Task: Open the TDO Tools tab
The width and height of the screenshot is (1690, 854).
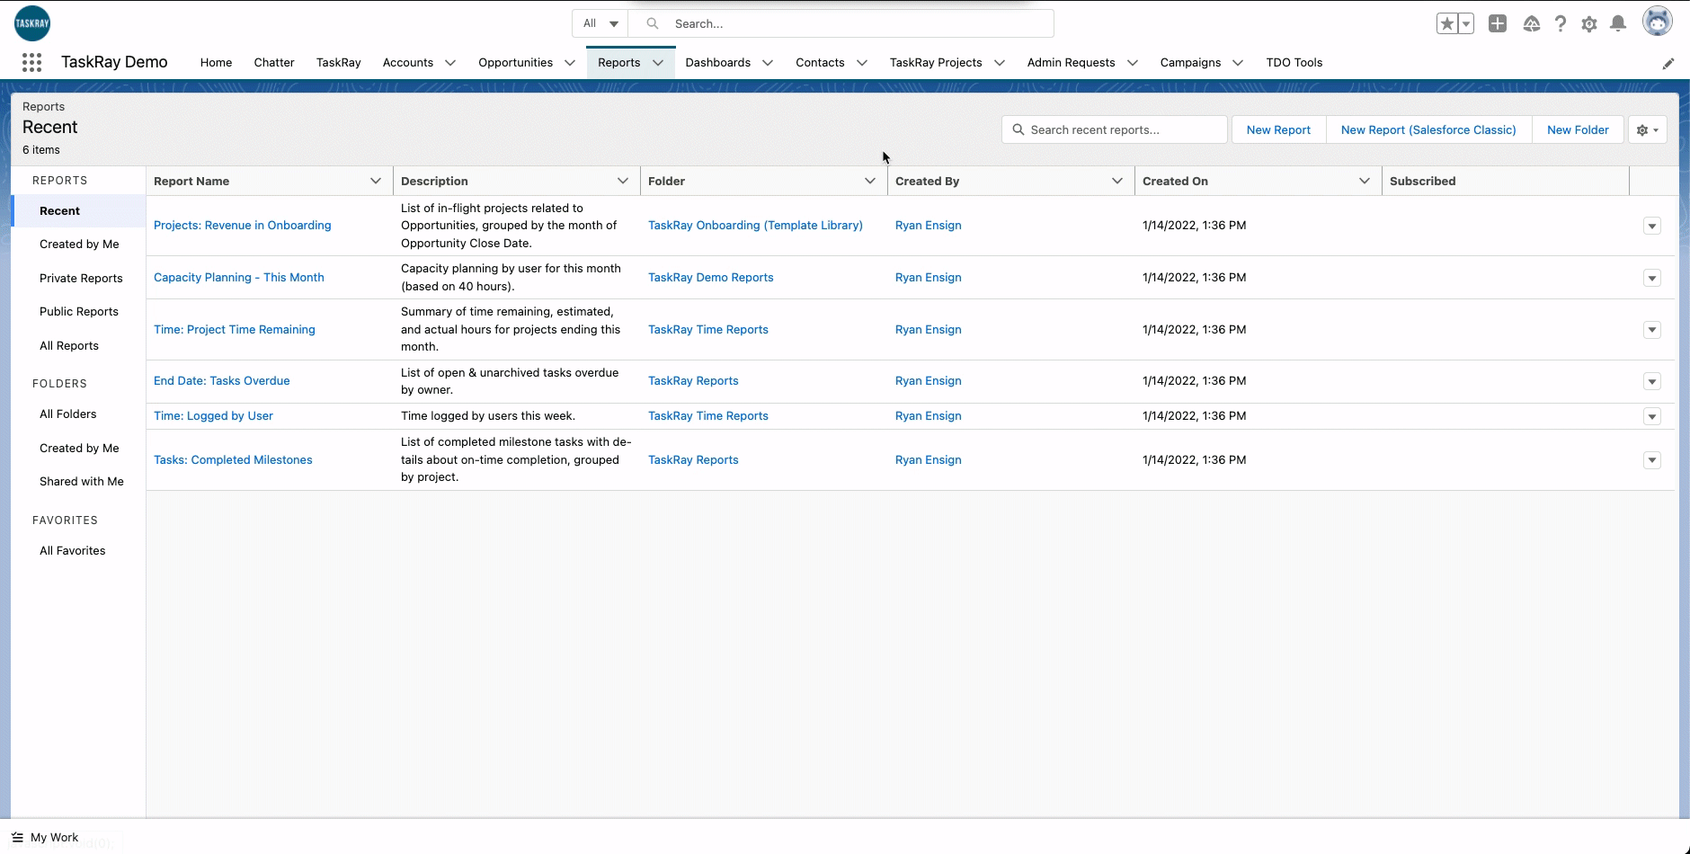Action: pyautogui.click(x=1294, y=62)
